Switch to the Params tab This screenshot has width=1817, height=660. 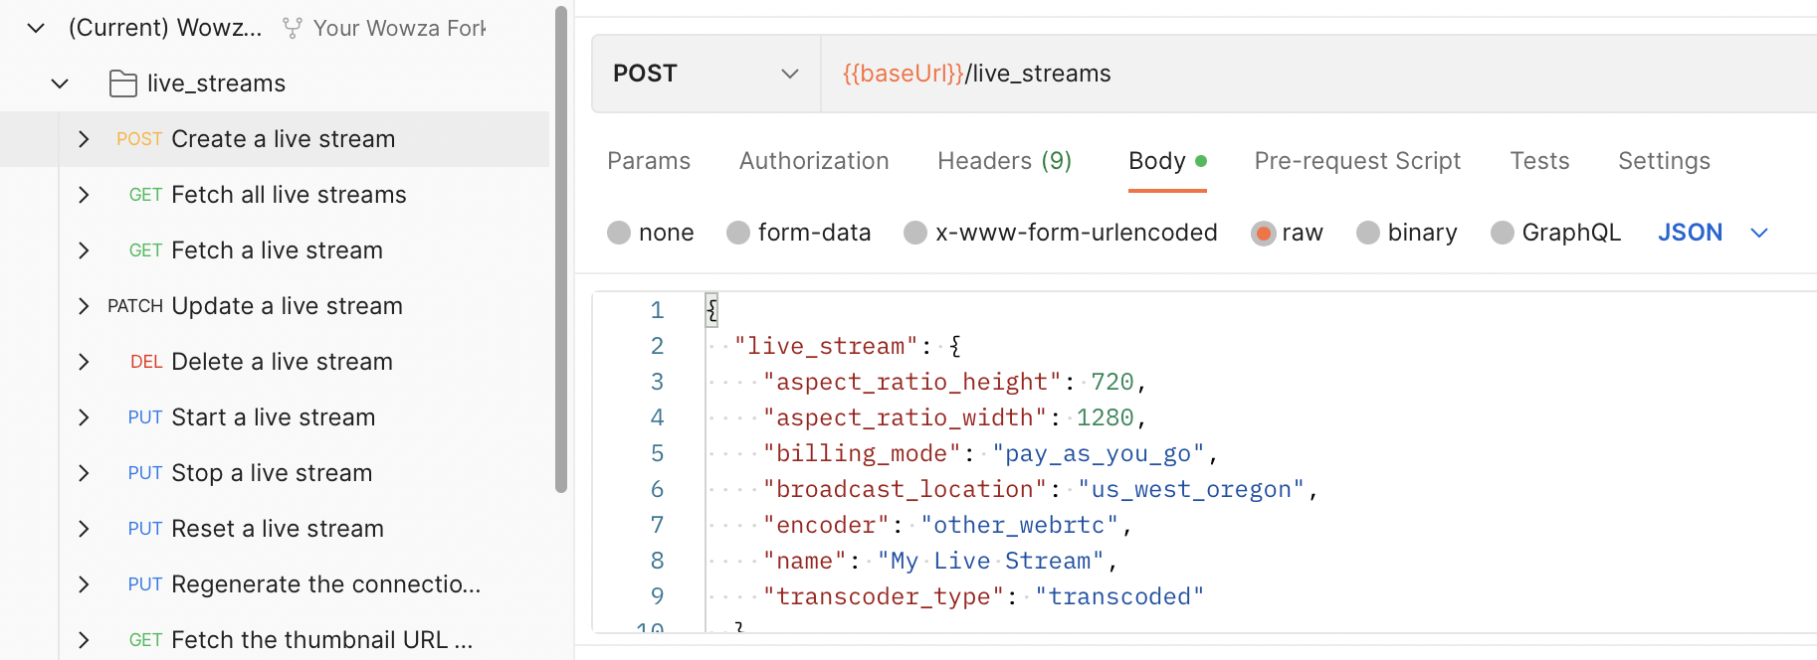click(x=649, y=161)
